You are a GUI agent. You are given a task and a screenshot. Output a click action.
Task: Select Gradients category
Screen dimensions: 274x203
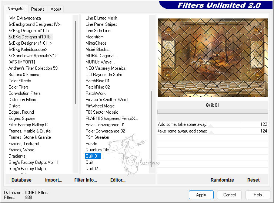tap(17, 156)
